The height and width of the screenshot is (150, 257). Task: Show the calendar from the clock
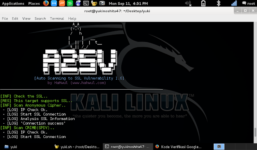point(128,4)
